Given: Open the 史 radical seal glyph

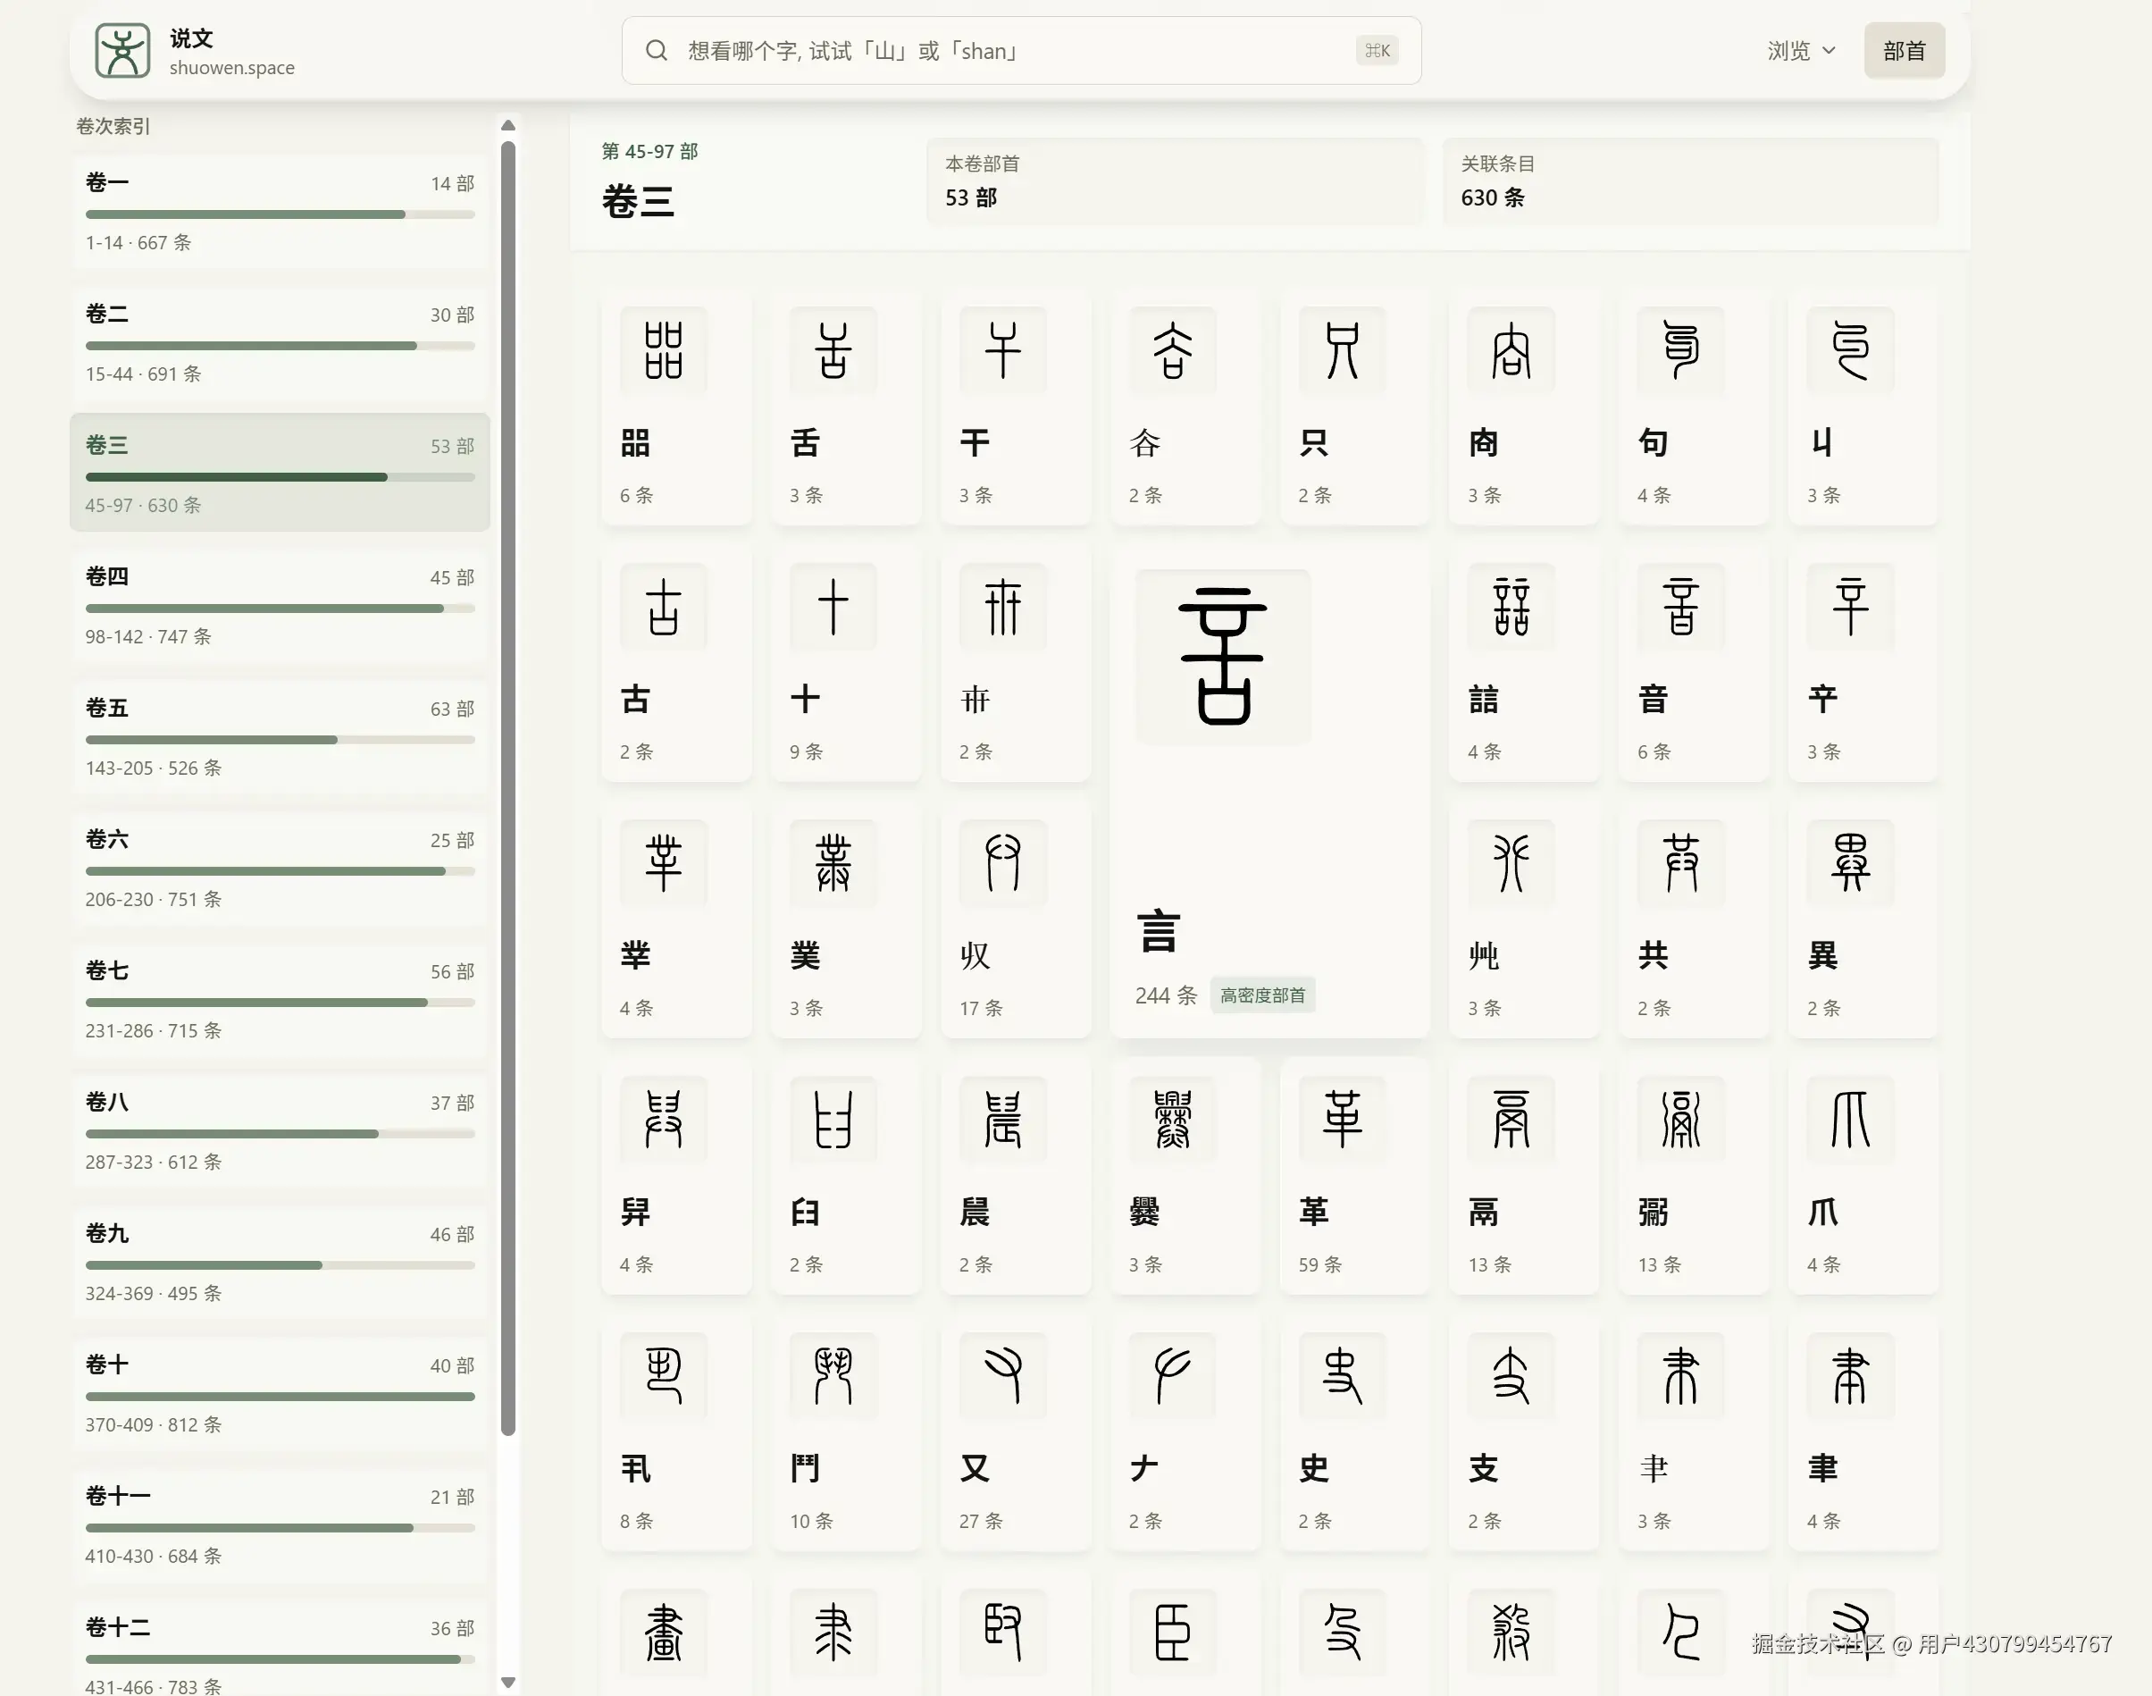Looking at the screenshot, I should tap(1342, 1375).
